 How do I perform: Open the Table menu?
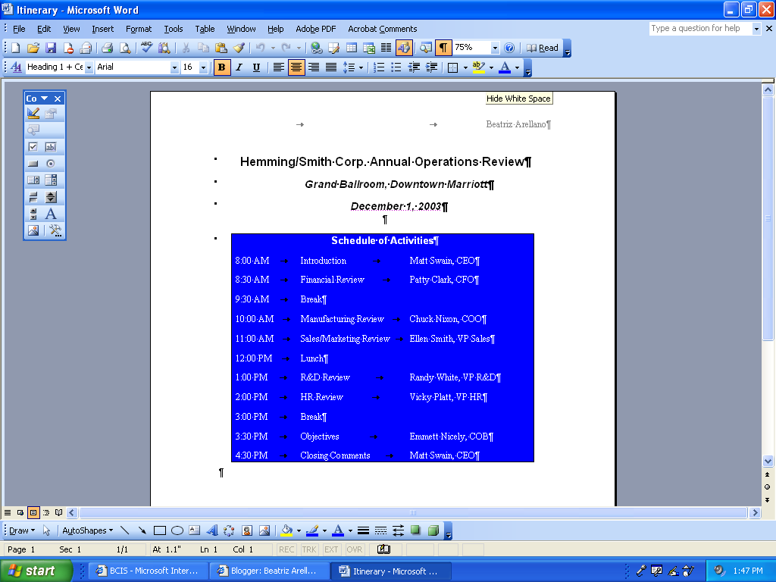(205, 29)
